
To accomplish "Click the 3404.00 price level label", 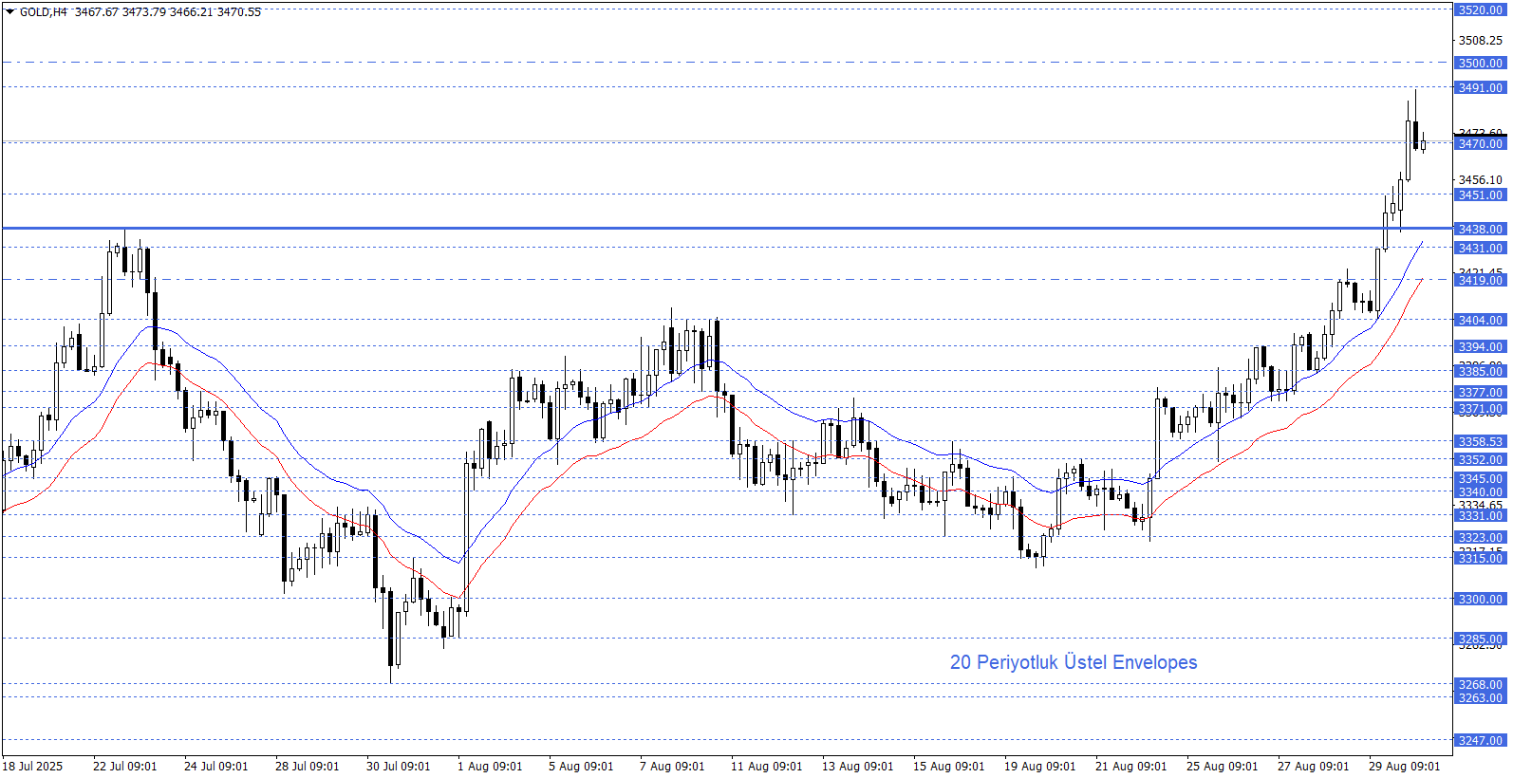I will (x=1480, y=321).
